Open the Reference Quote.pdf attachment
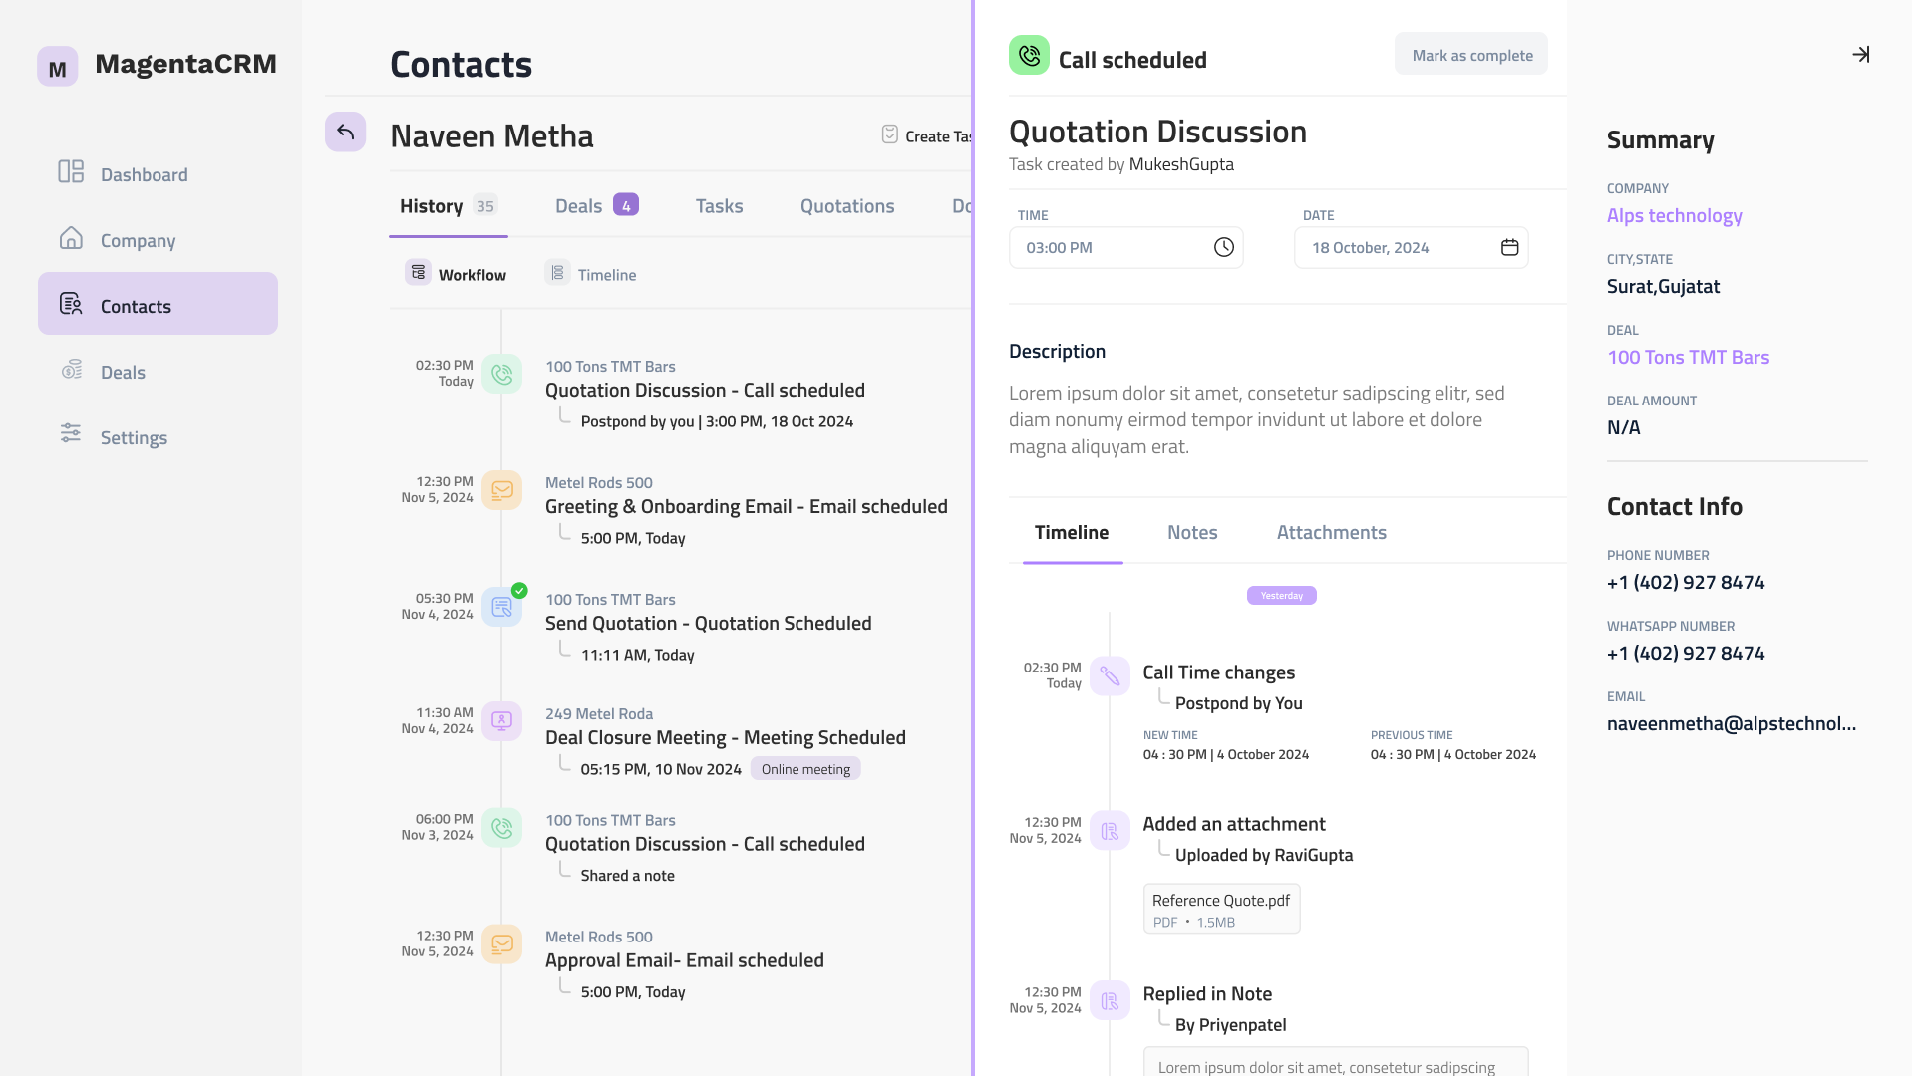The height and width of the screenshot is (1076, 1914). [1221, 909]
